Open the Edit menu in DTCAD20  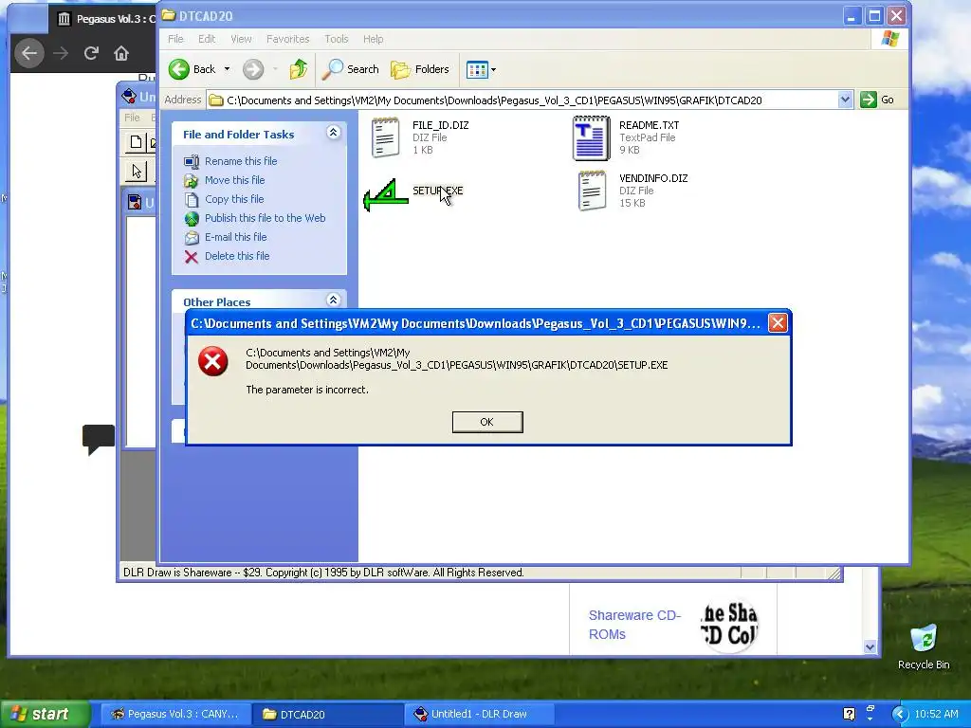(x=207, y=39)
